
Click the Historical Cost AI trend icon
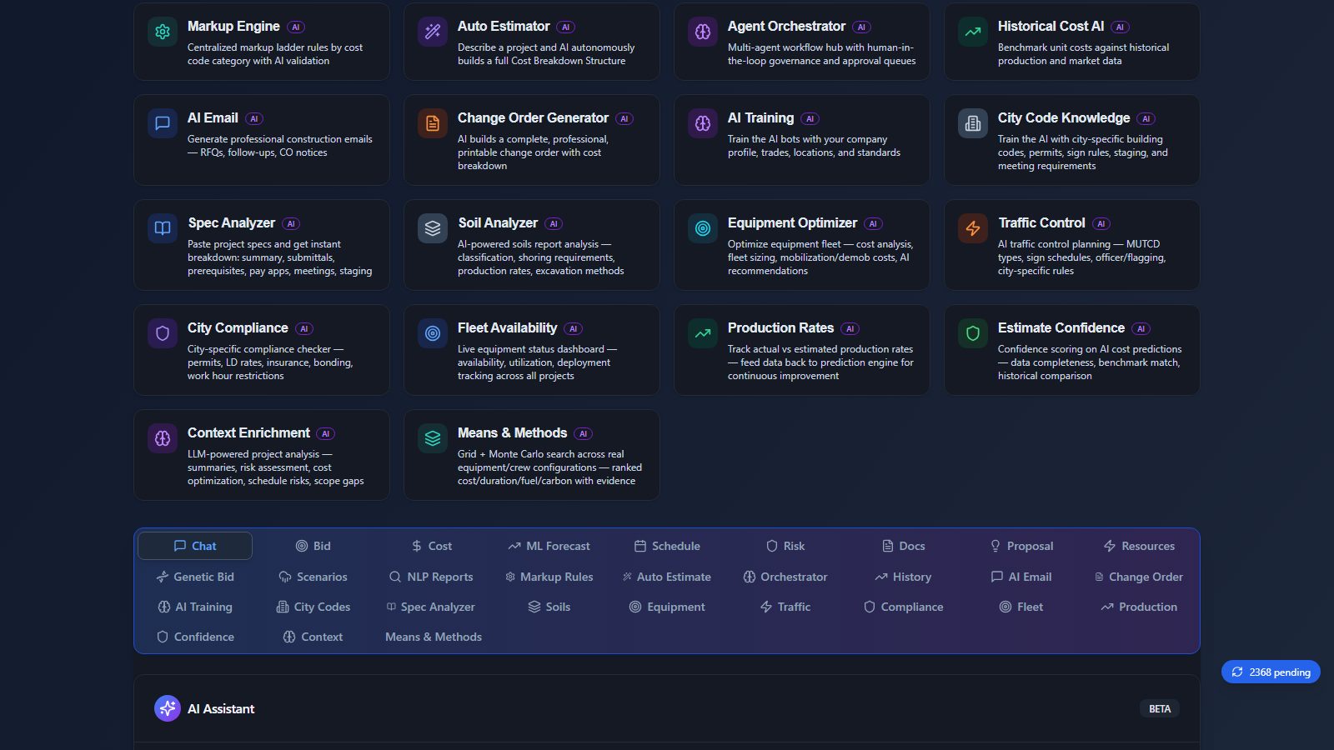click(973, 32)
